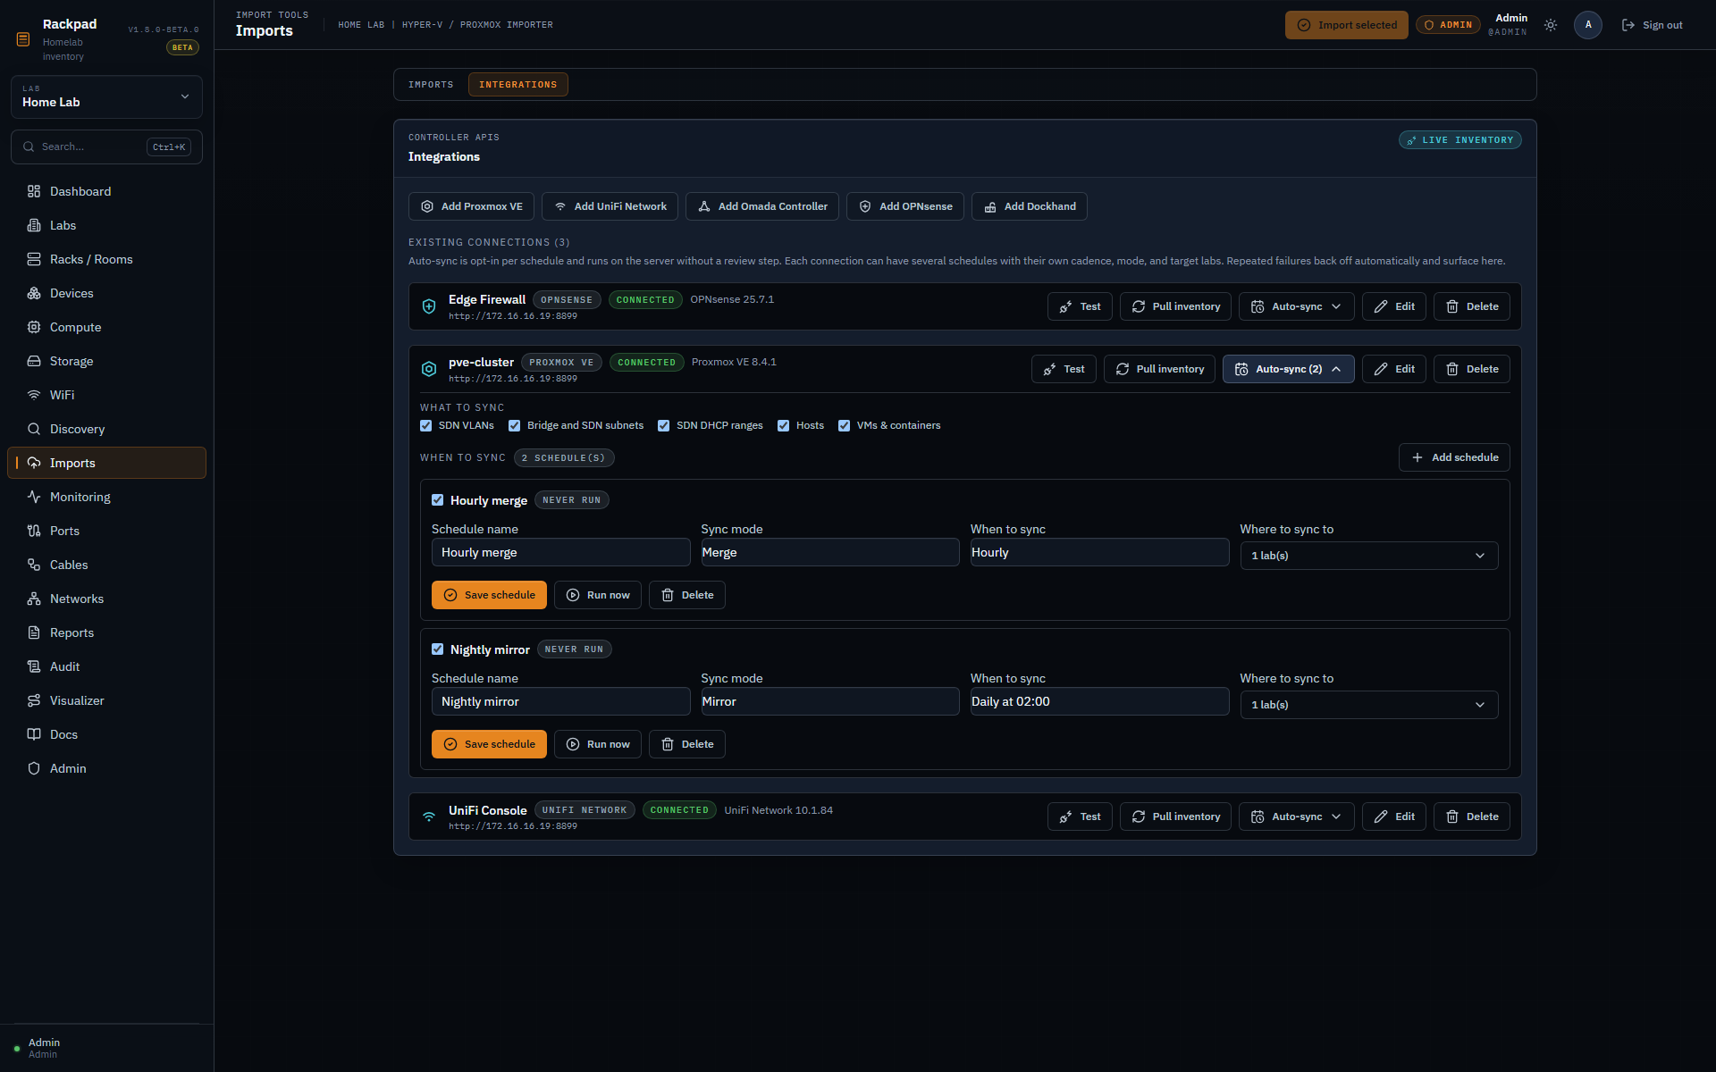
Task: Open the Imports sidebar menu item
Action: 106,463
